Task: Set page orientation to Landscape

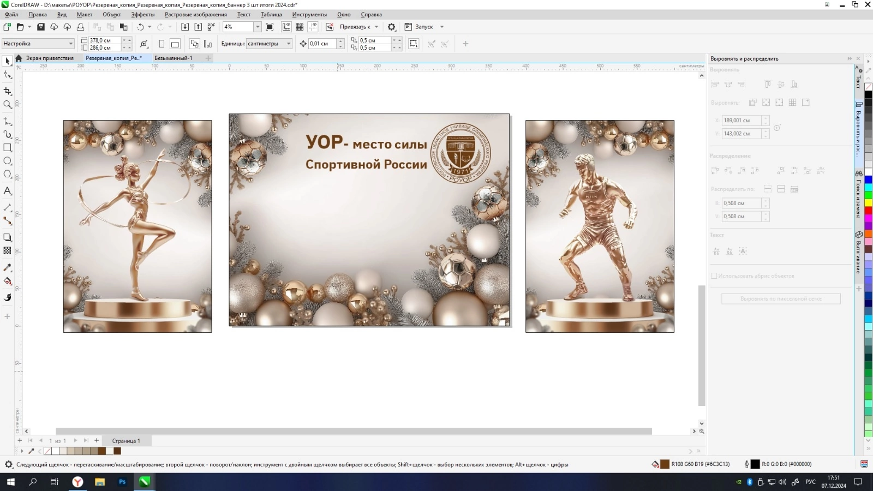Action: coord(175,44)
